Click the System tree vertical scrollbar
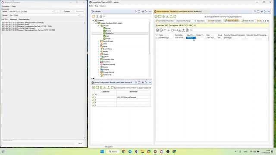276x155 pixels. pos(150,38)
